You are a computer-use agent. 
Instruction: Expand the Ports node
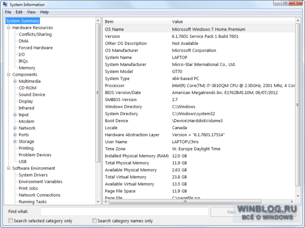tap(15, 135)
